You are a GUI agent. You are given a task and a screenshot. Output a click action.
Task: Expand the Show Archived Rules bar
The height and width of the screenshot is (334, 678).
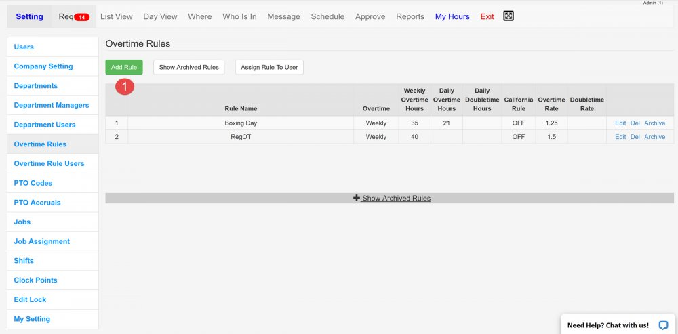392,199
